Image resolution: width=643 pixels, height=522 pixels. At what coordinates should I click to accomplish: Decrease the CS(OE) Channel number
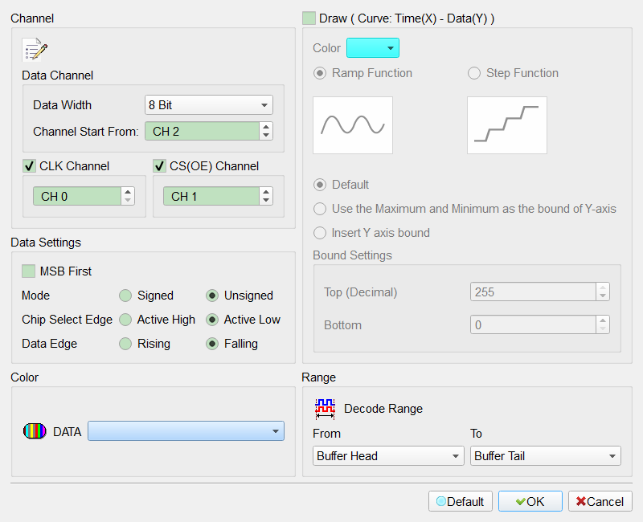(266, 201)
